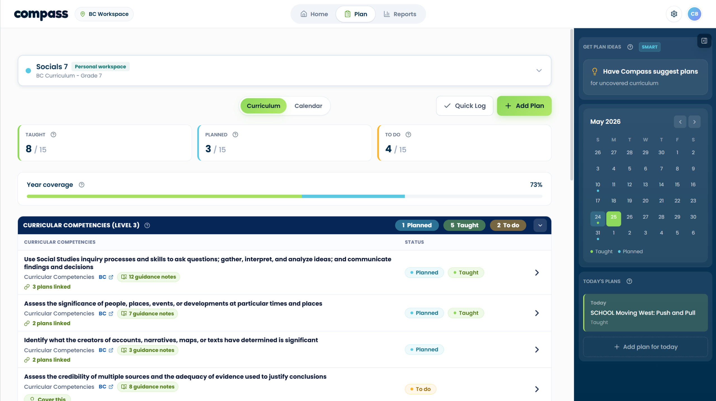Screen dimensions: 716x401
Task: Click the Add Plan button
Action: click(x=524, y=106)
